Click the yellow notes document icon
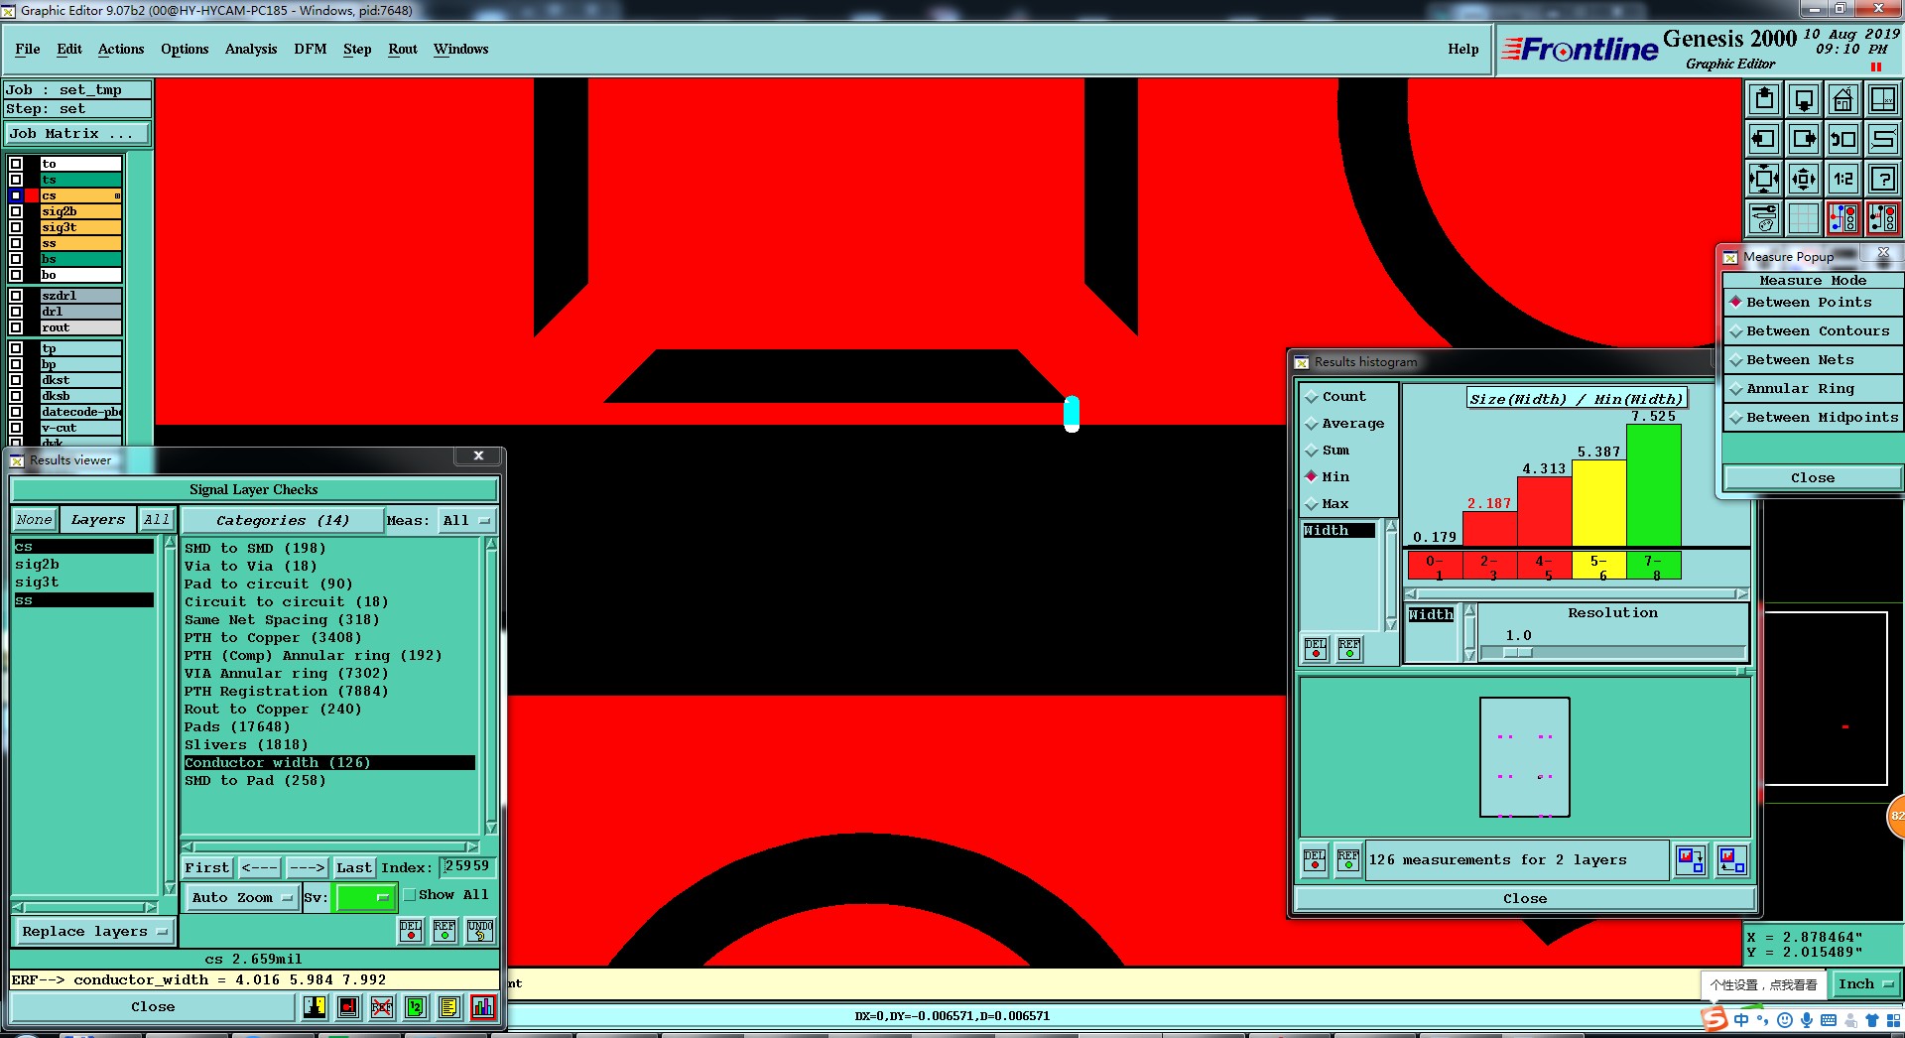Viewport: 1905px width, 1038px height. (448, 1007)
